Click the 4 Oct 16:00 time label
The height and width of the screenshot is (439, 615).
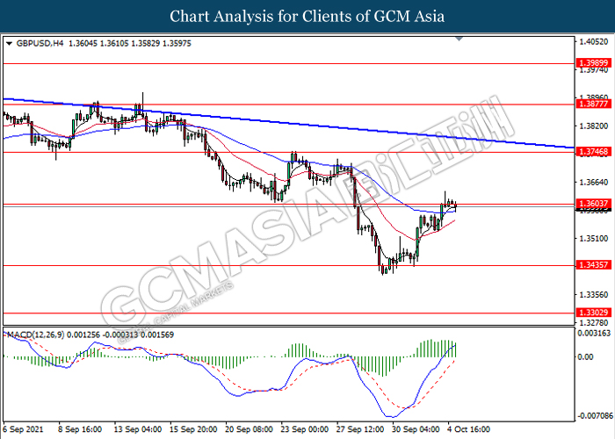469,429
